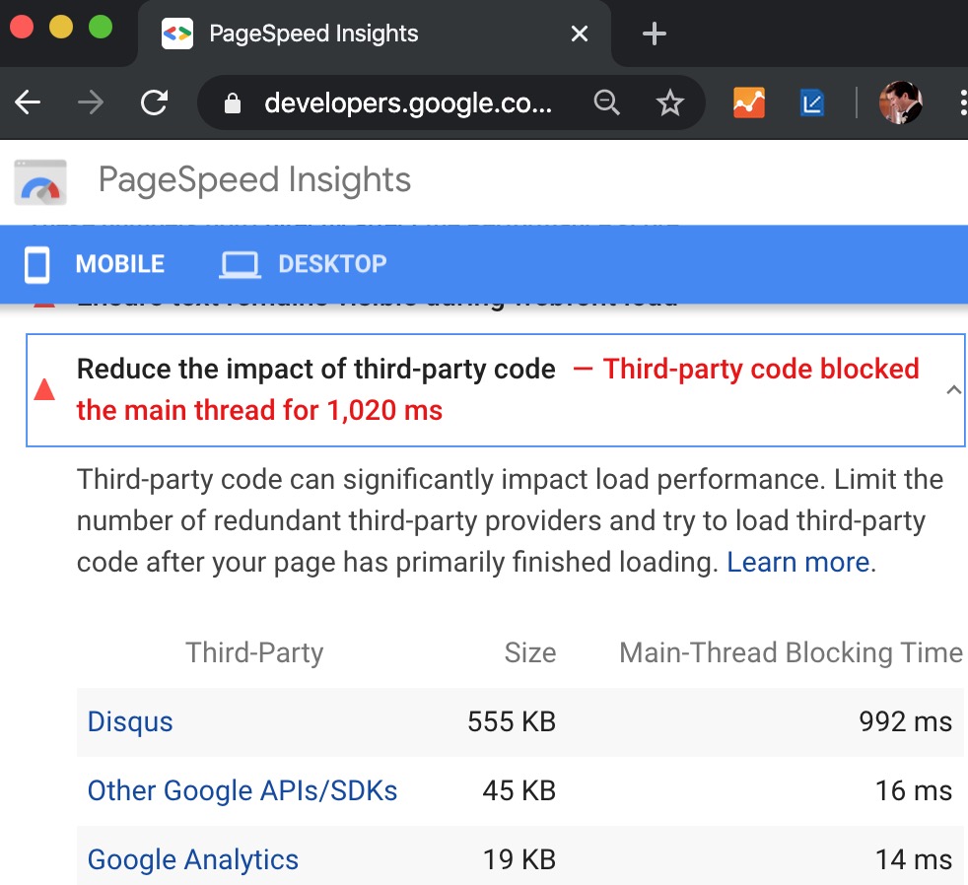The image size is (968, 885).
Task: Click 'Reduce the impact of third-party code' heading
Action: (x=316, y=369)
